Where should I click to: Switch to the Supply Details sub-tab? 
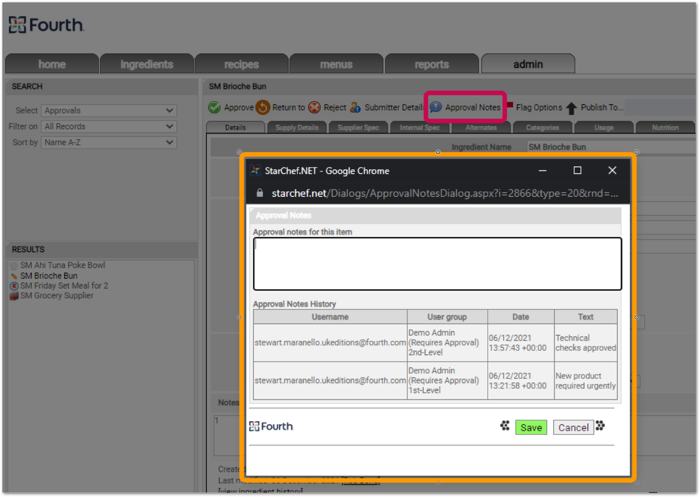tap(297, 127)
